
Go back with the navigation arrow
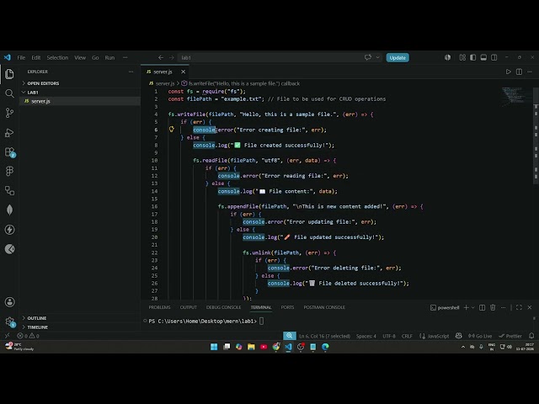161,57
